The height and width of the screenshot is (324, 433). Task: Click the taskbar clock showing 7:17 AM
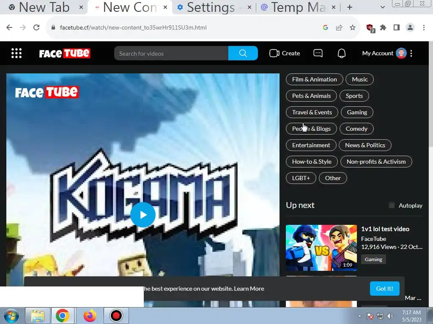[x=411, y=316]
